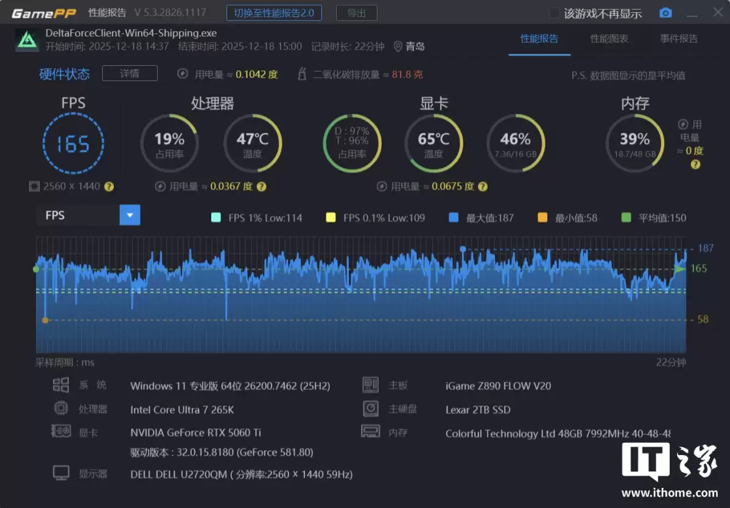Click help icon next to 2560 x 1440
730x508 pixels.
click(109, 187)
